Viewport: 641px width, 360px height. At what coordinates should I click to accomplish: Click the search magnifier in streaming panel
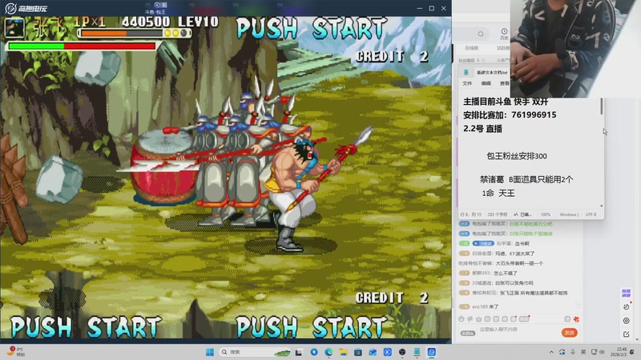481,34
